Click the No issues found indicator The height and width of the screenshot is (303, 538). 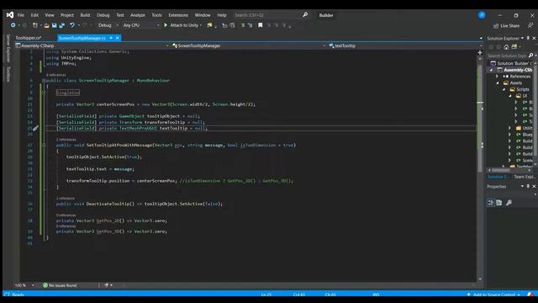(60, 285)
